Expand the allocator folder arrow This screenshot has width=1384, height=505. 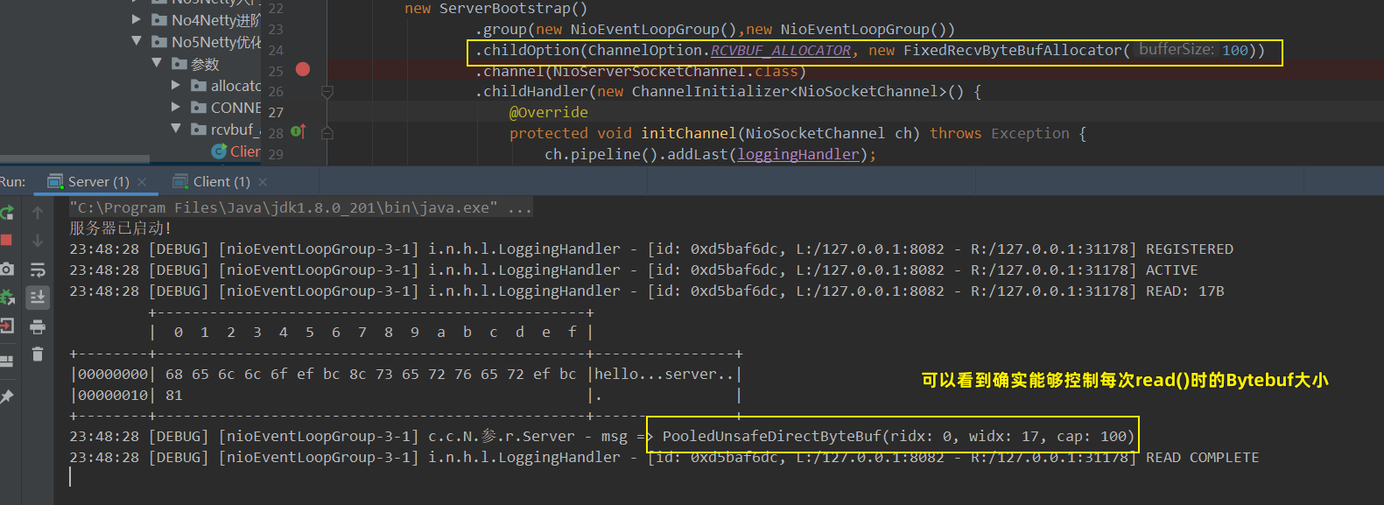pos(176,85)
